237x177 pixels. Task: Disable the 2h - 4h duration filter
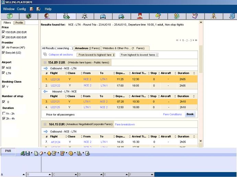pos(4,118)
